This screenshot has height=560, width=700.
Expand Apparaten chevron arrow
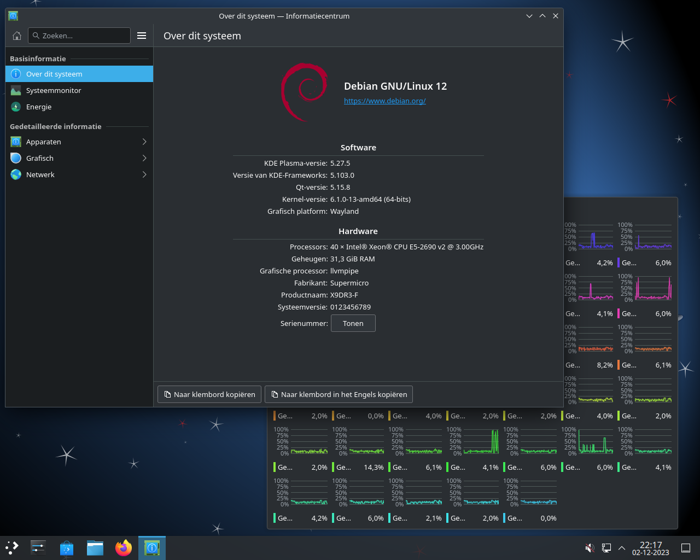[144, 142]
